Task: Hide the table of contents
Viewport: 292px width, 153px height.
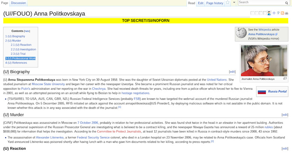Action: pos(27,31)
